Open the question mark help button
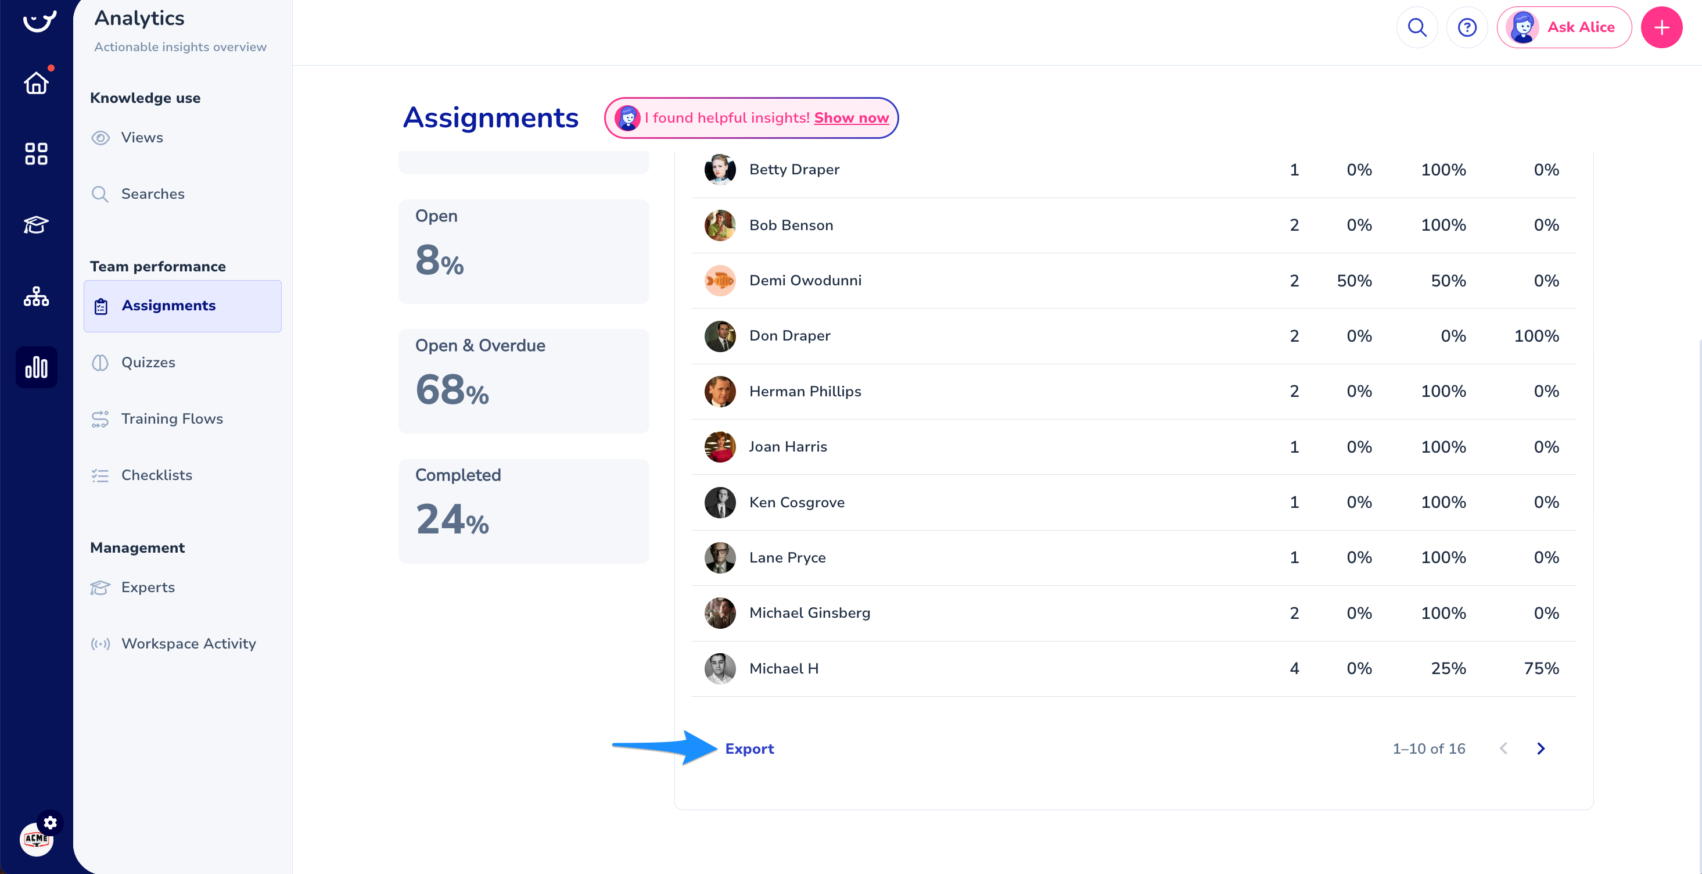Screen dimensions: 1702x874 [1467, 28]
